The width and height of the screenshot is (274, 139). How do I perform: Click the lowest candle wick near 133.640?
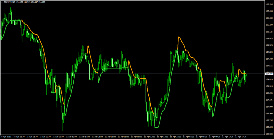[63, 128]
